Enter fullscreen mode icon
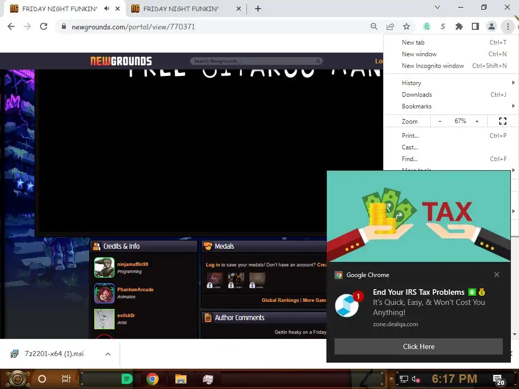The width and height of the screenshot is (519, 389). point(502,121)
